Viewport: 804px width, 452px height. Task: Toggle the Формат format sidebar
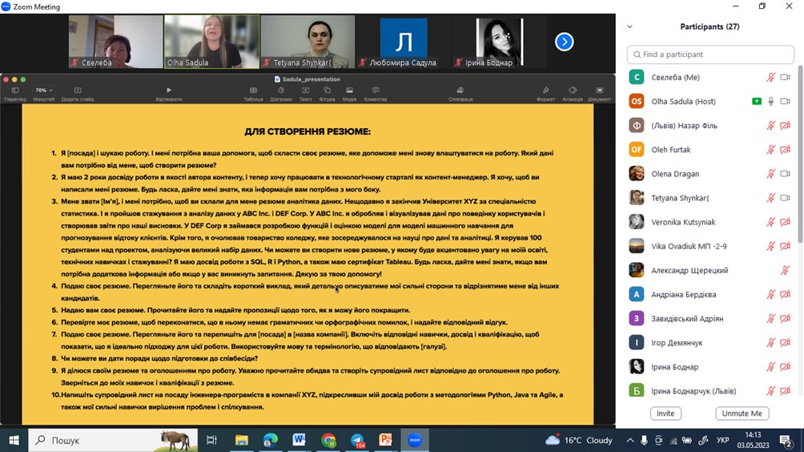[x=545, y=91]
